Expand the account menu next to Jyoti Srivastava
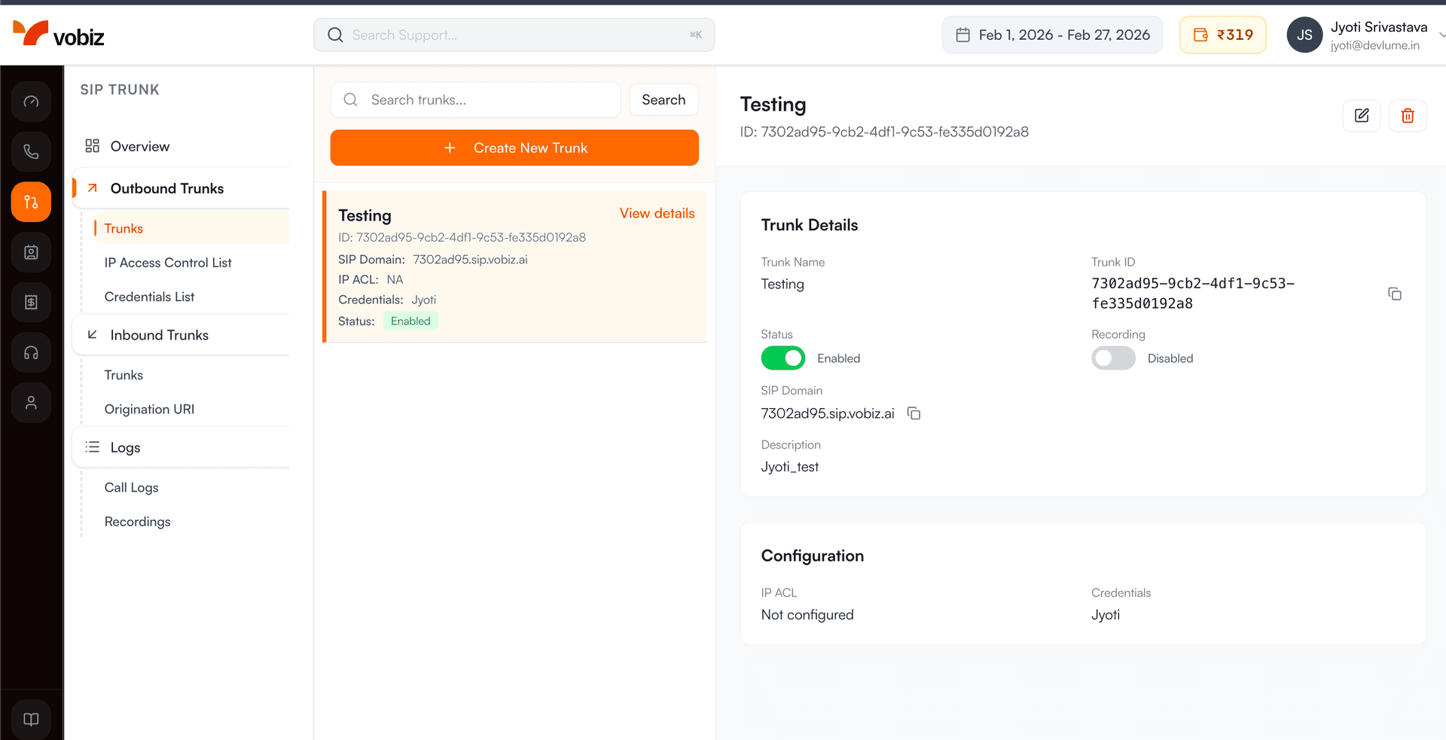Viewport: 1446px width, 740px height. tap(1441, 35)
